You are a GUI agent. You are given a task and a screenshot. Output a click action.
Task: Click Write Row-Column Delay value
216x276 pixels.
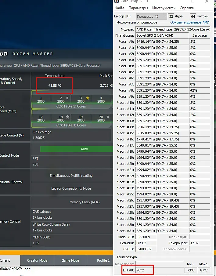pos(42,230)
